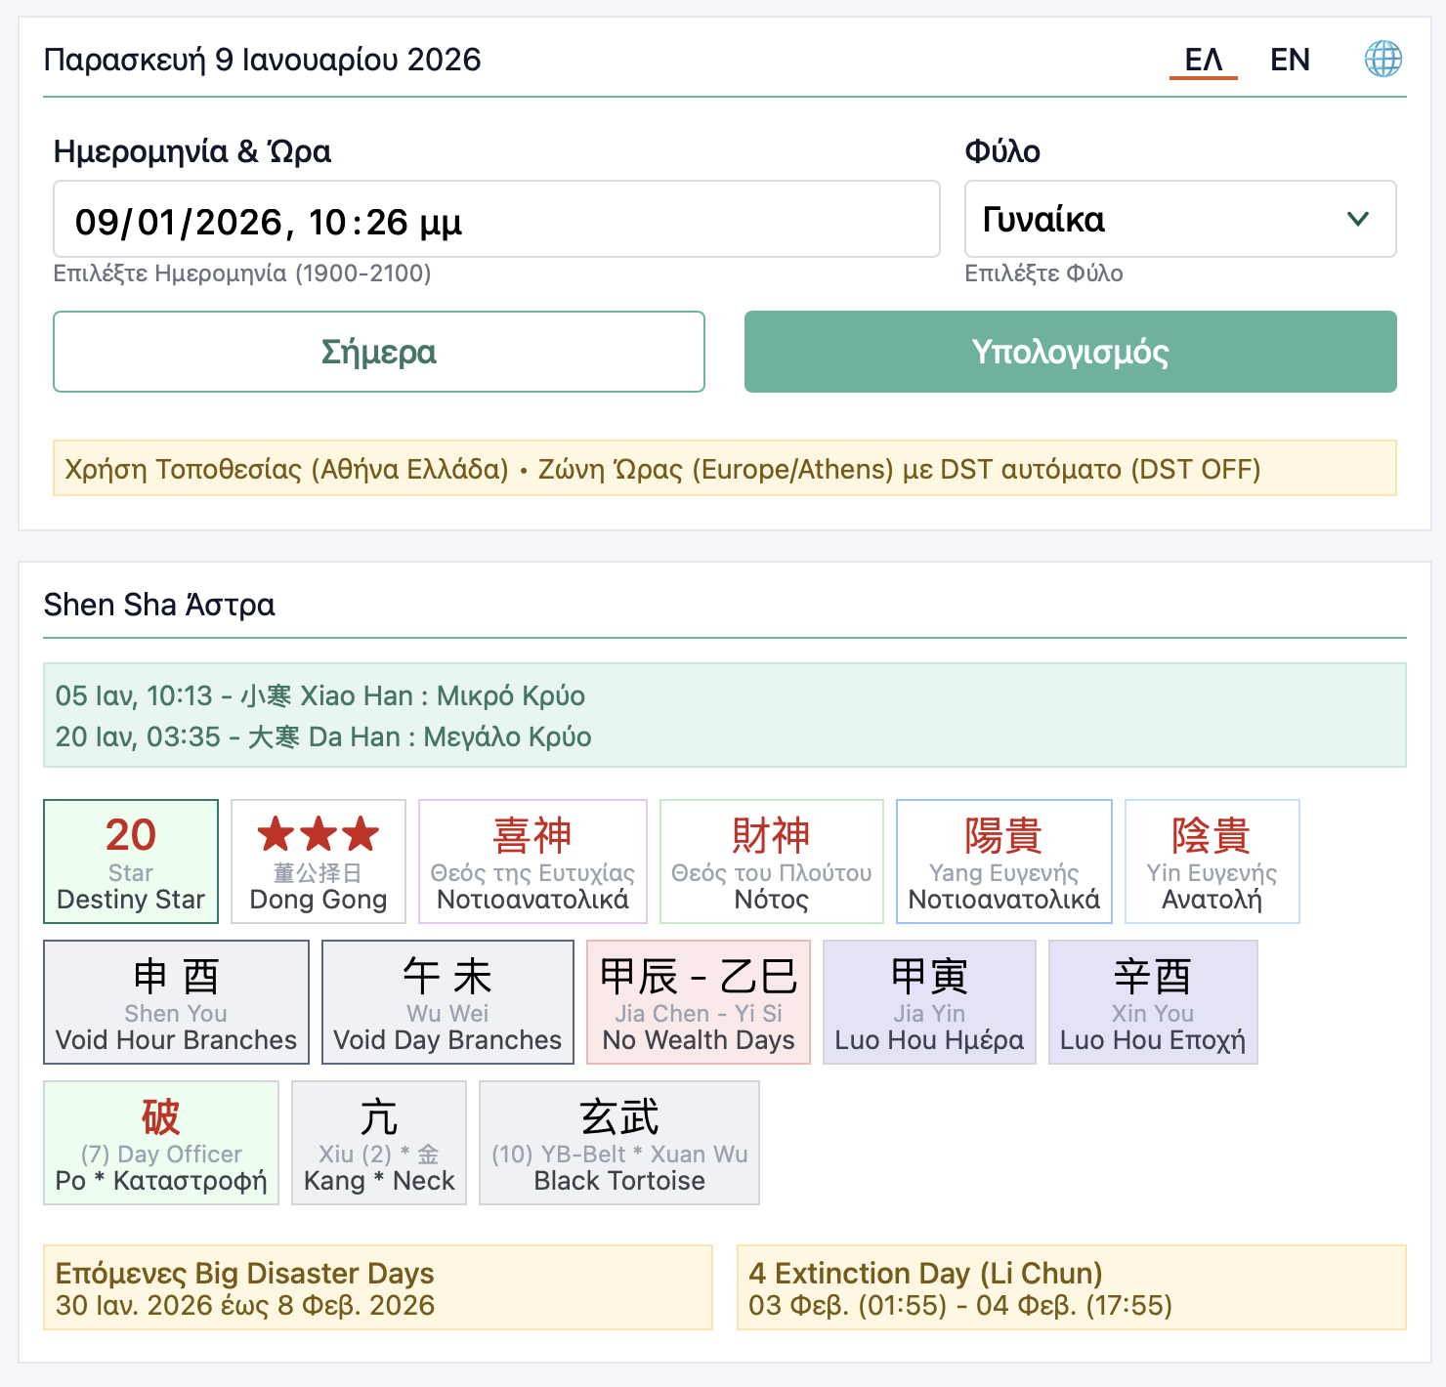Open the Φύλο gender dropdown
Image resolution: width=1446 pixels, height=1387 pixels.
[x=1179, y=219]
